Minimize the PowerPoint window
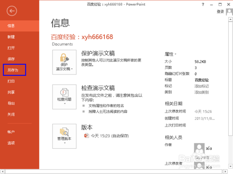Viewport: 233px width, 174px height. click(212, 4)
